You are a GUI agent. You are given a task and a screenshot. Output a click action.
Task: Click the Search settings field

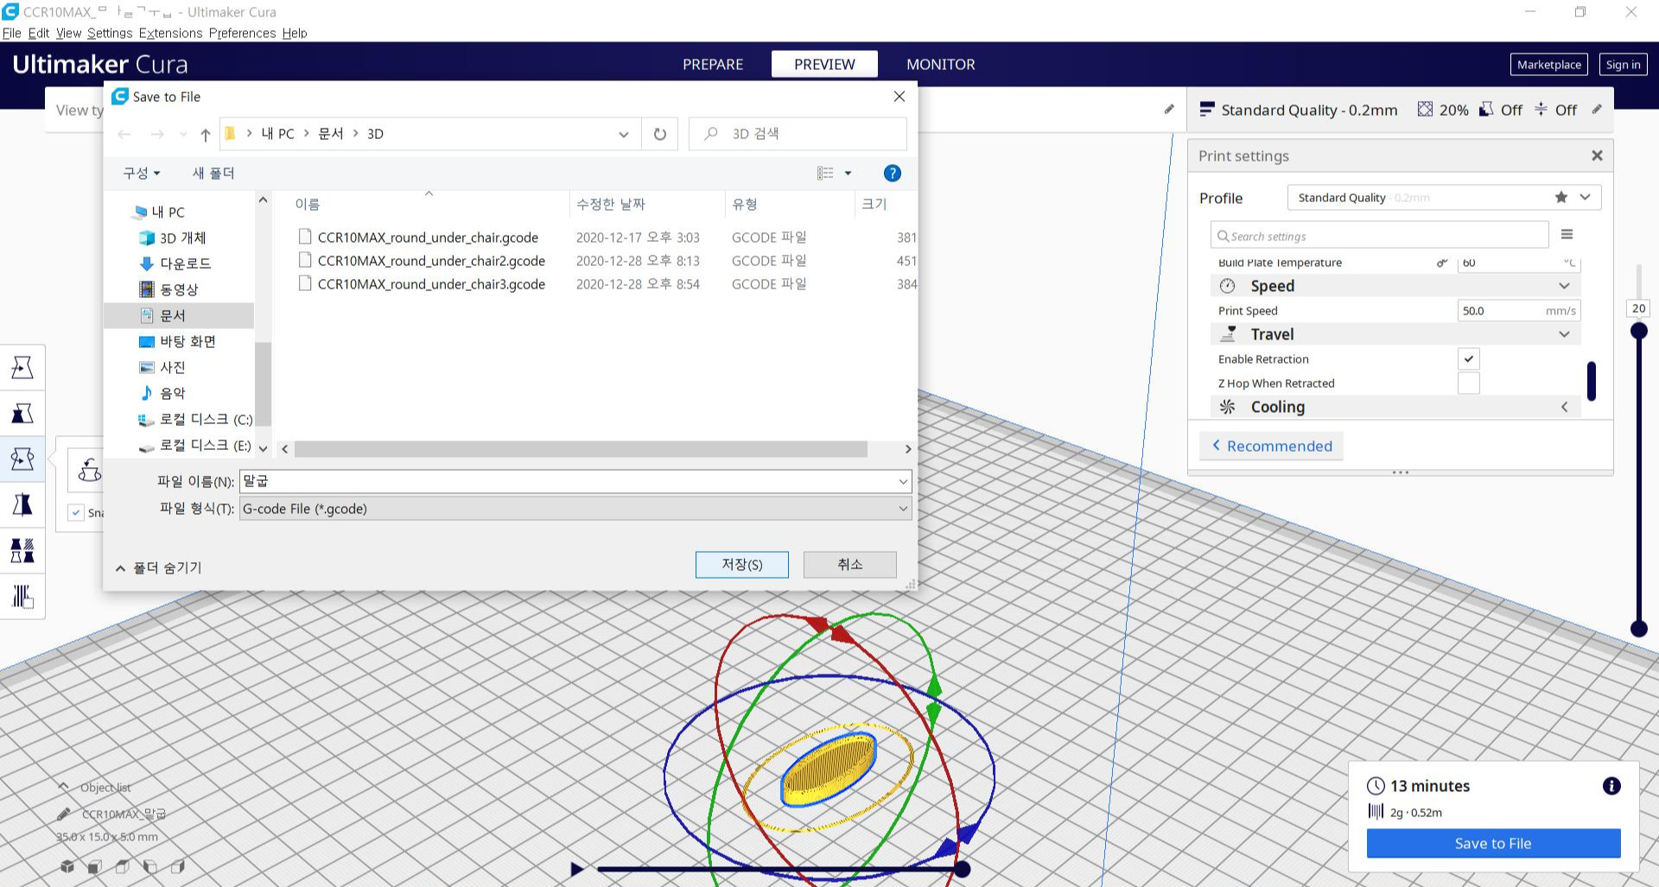1379,235
